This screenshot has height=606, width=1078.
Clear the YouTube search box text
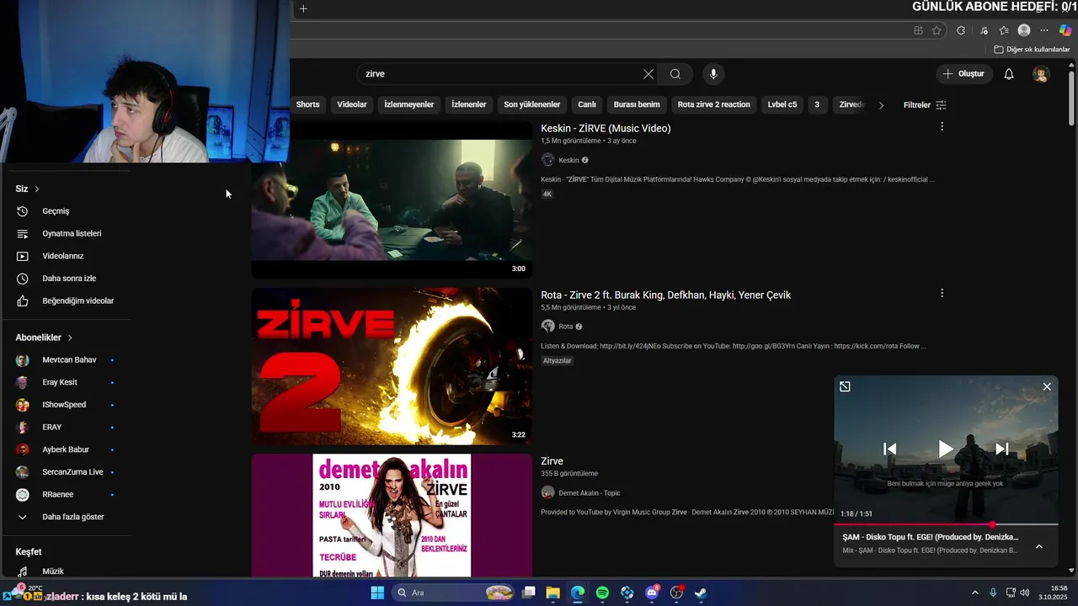click(648, 74)
